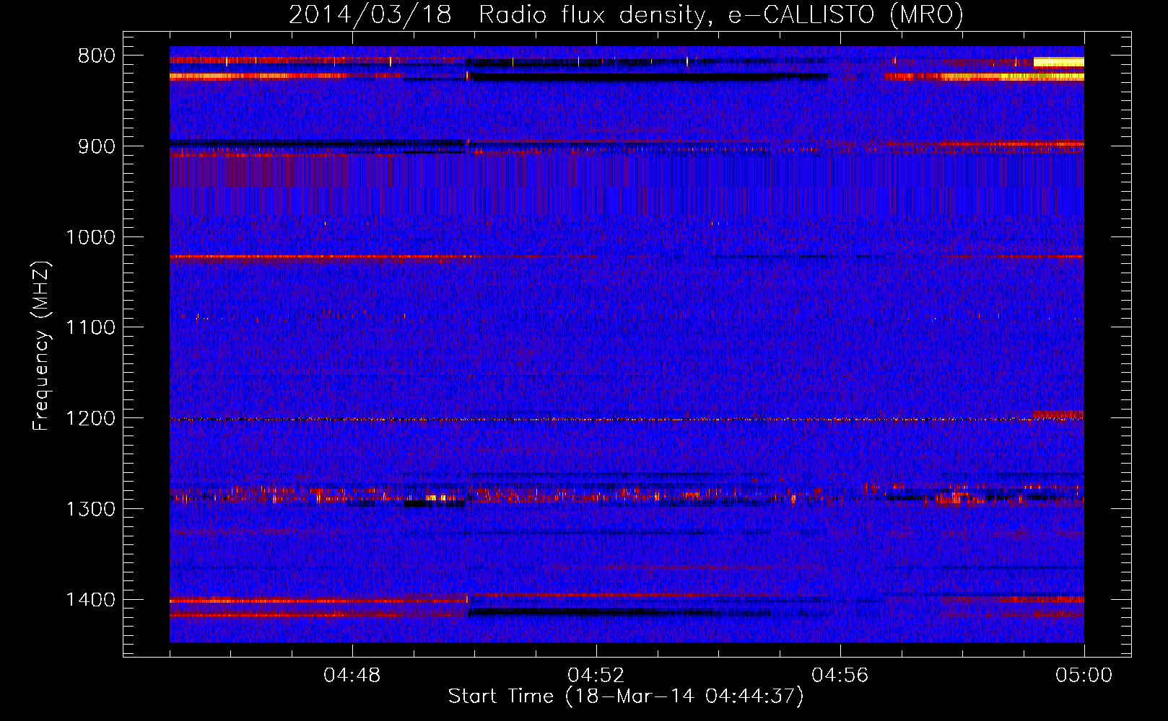This screenshot has width=1168, height=721.
Task: Click the '05:00' time tick label
Action: [1084, 676]
